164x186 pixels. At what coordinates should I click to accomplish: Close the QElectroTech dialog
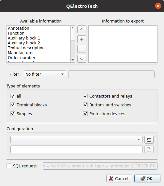click(158, 6)
